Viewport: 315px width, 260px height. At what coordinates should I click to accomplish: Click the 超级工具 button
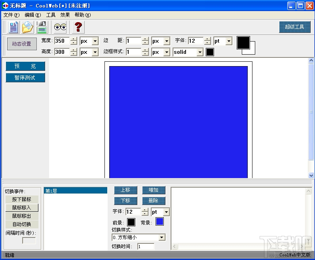coord(295,27)
